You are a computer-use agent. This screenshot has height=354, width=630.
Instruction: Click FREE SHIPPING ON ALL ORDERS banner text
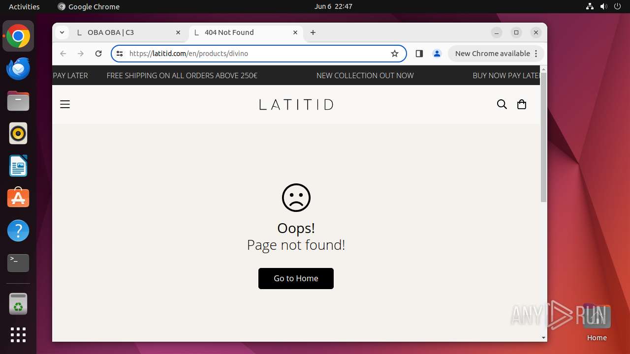point(182,75)
